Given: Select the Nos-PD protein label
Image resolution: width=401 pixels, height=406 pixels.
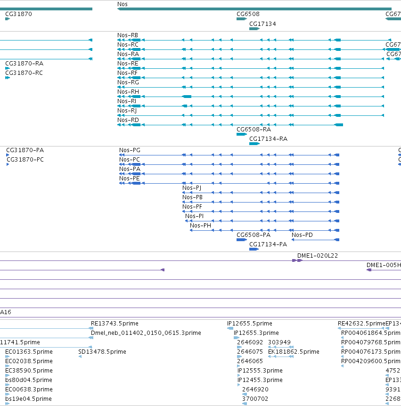Looking at the screenshot, I should tap(303, 235).
